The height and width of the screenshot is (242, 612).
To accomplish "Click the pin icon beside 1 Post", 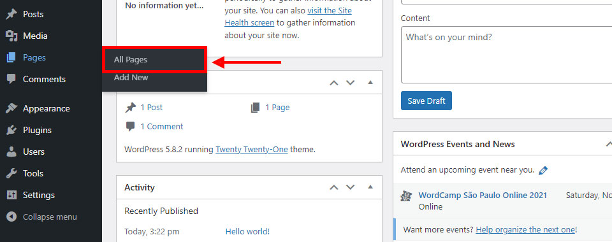I will tap(130, 108).
